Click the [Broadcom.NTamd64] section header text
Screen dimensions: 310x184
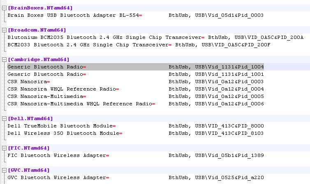37,30
